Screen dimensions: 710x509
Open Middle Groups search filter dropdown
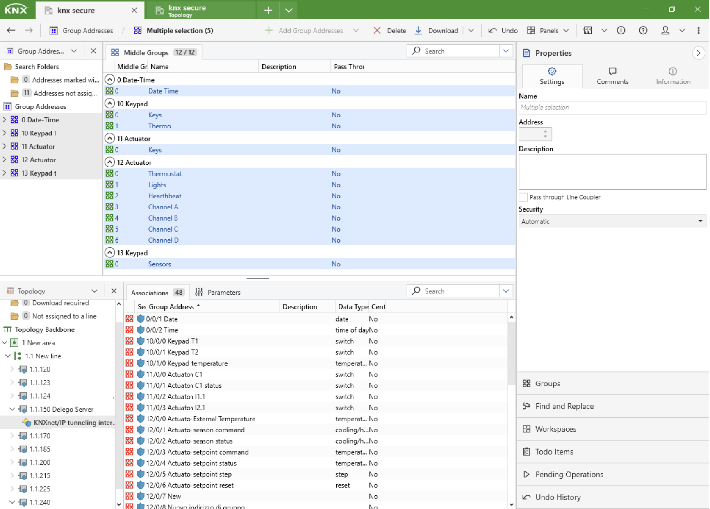tap(506, 51)
